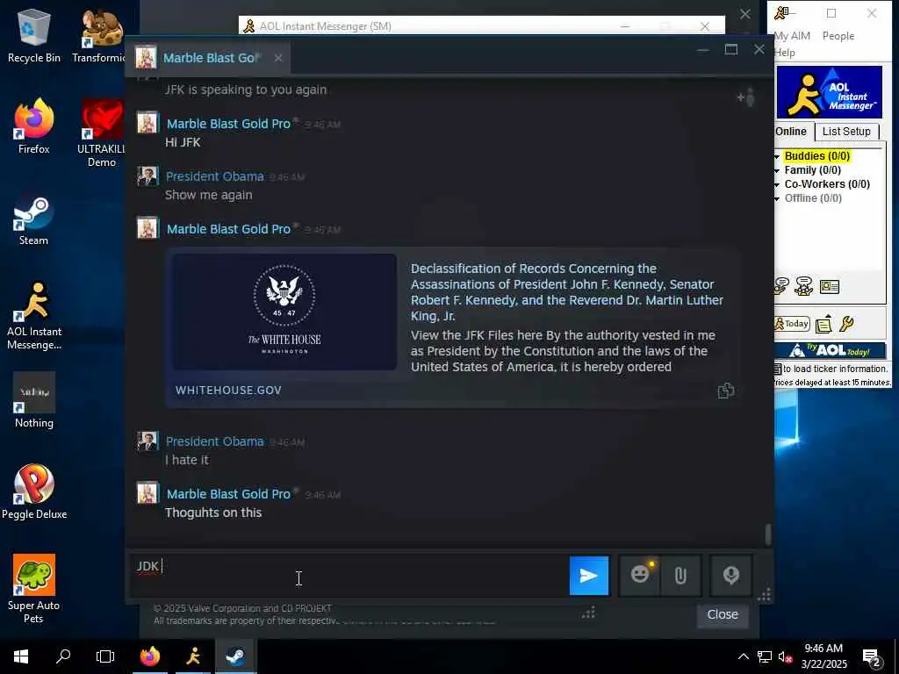Open taskbar Search magnifier
Screen dimensions: 899x674
coord(63,656)
